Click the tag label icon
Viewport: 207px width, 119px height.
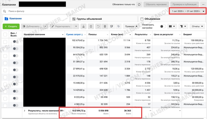tap(119, 26)
